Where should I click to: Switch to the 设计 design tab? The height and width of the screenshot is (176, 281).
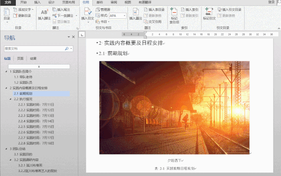tap(51, 2)
